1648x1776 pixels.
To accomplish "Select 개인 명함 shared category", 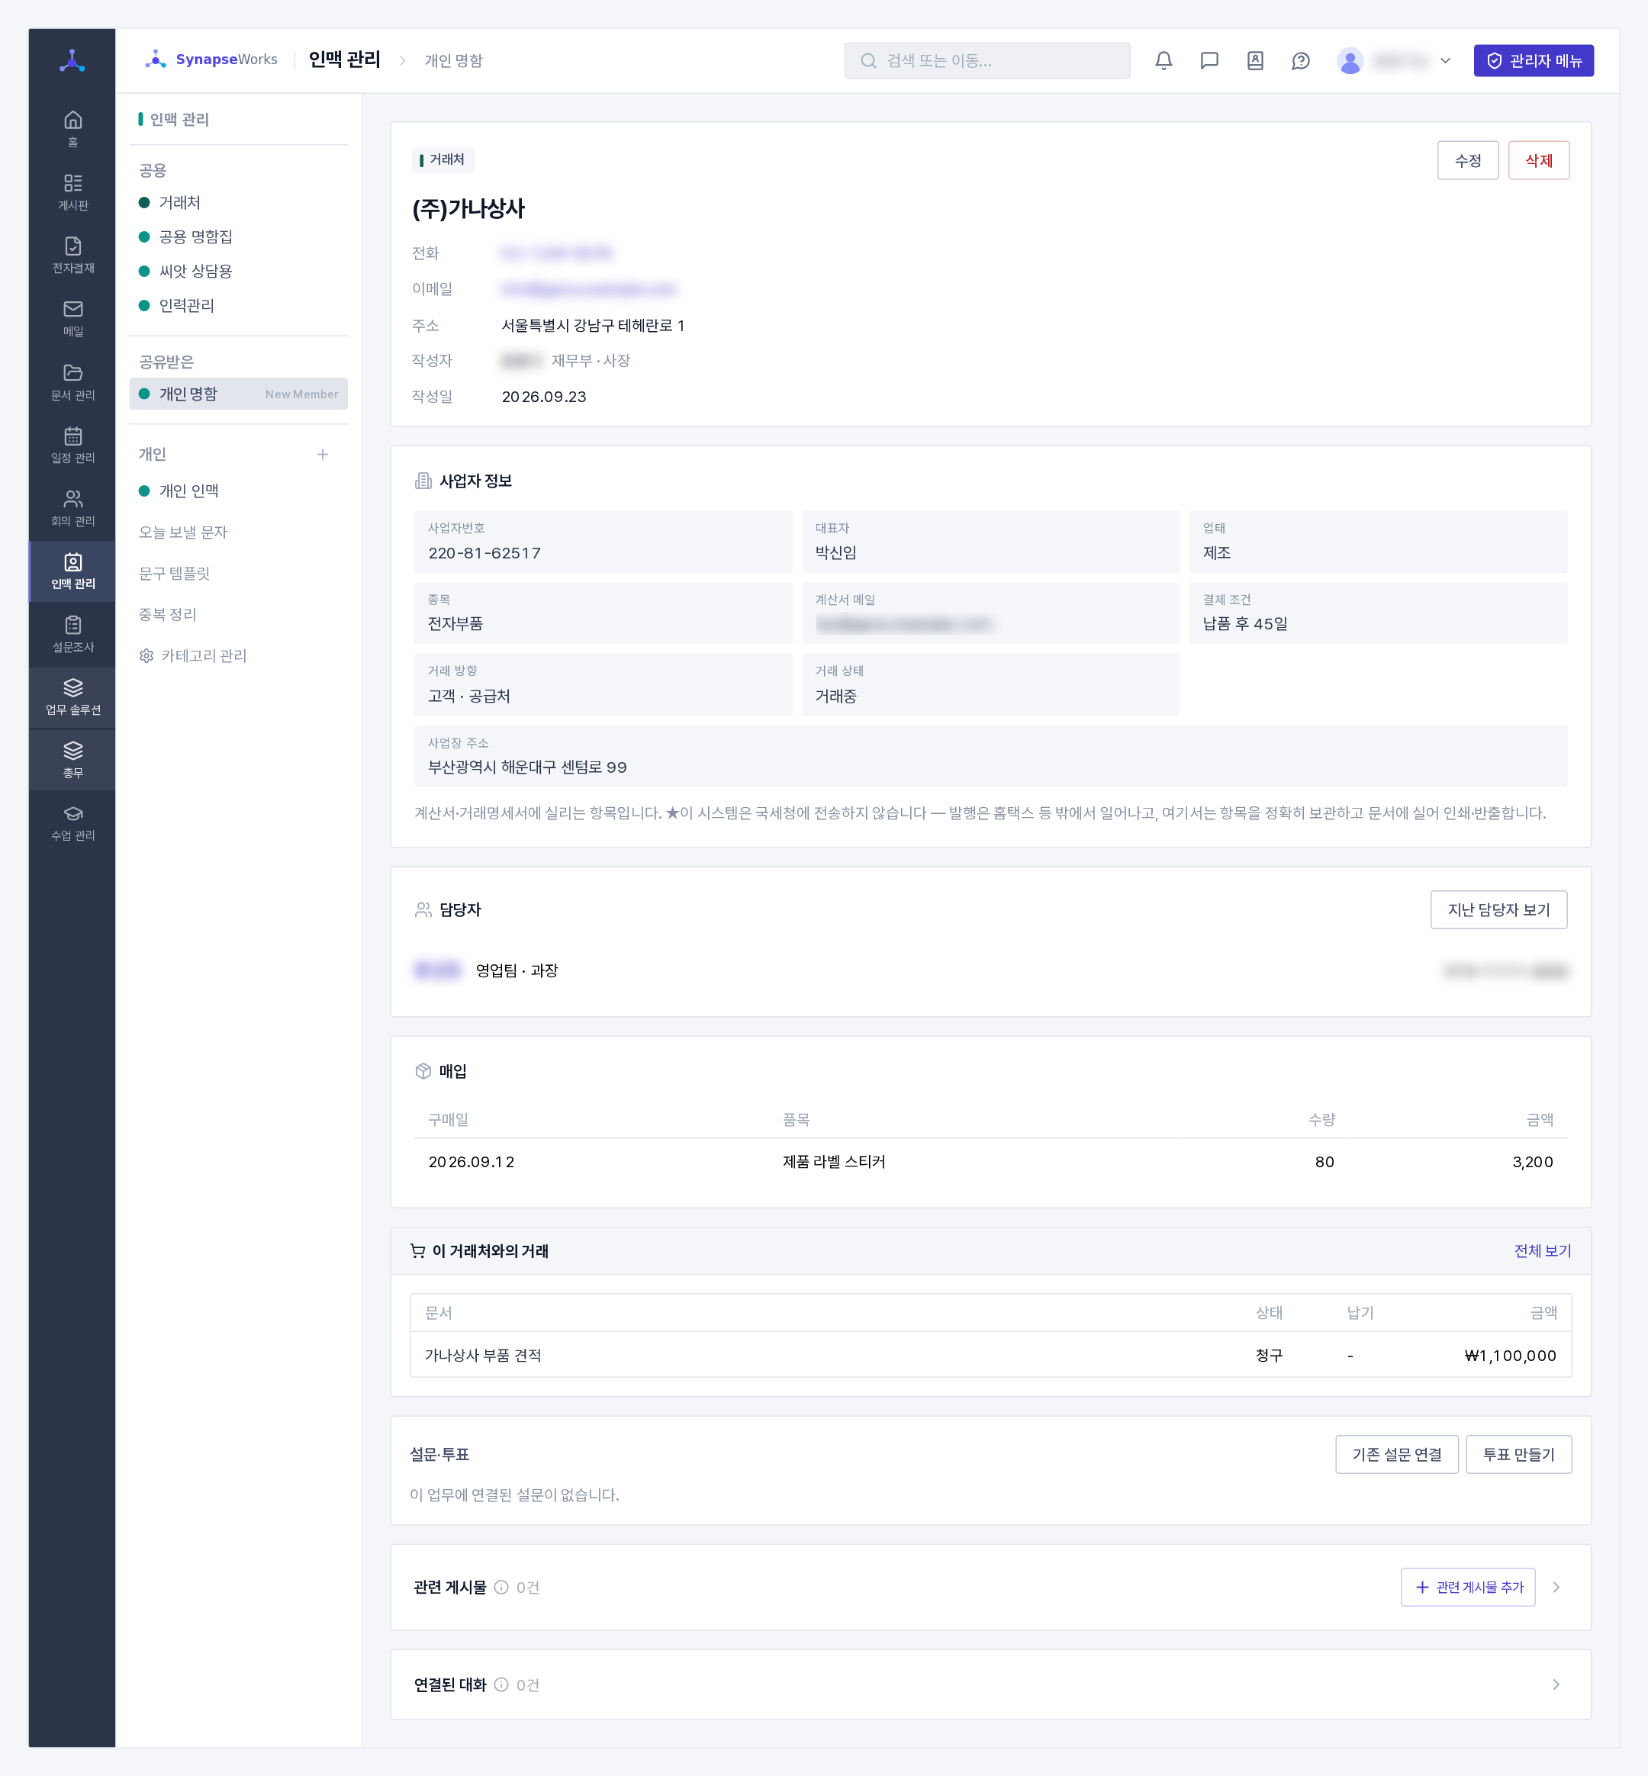I will 238,394.
